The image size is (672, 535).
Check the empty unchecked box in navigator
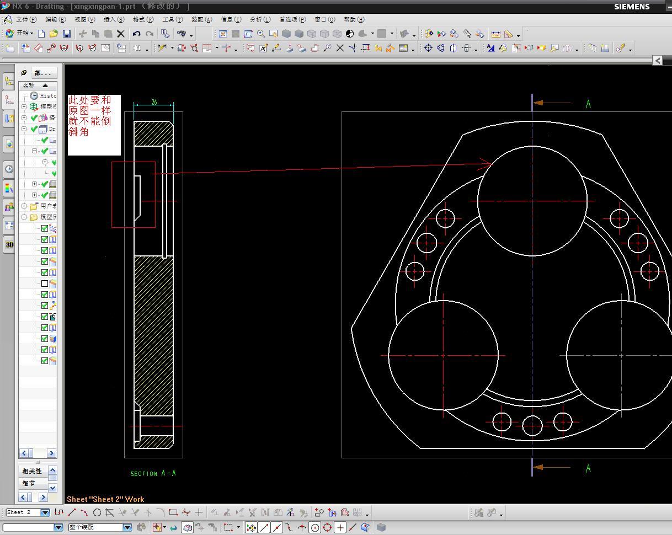(45, 283)
